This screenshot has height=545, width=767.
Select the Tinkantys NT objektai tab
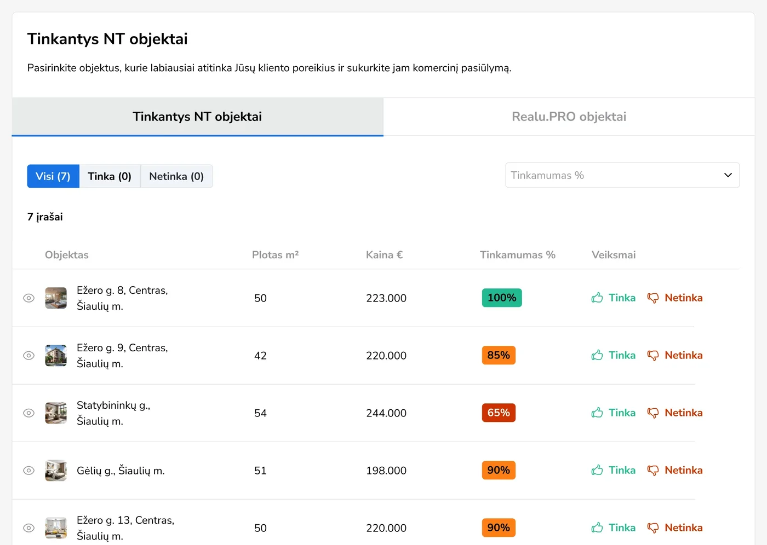pyautogui.click(x=197, y=117)
